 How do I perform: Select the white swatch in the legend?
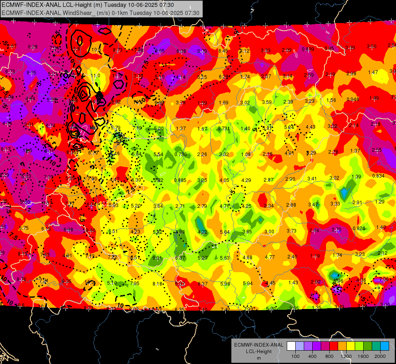click(291, 346)
